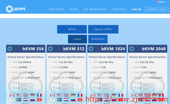Viewport: 170px width, 104px height.
Task: Select Sweden flag on bKVM 512 card
Action: (59, 100)
